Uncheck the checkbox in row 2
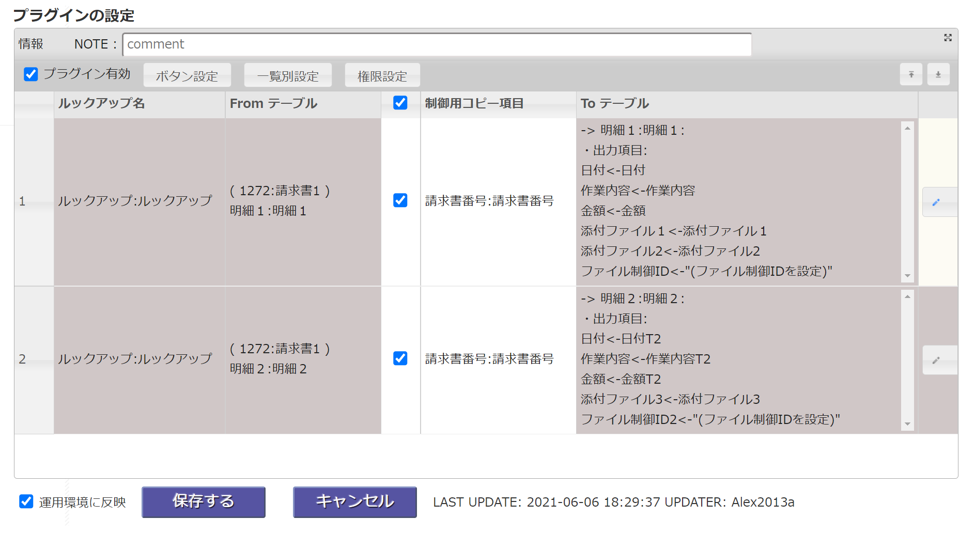Screen dimensions: 975x534 (400, 358)
